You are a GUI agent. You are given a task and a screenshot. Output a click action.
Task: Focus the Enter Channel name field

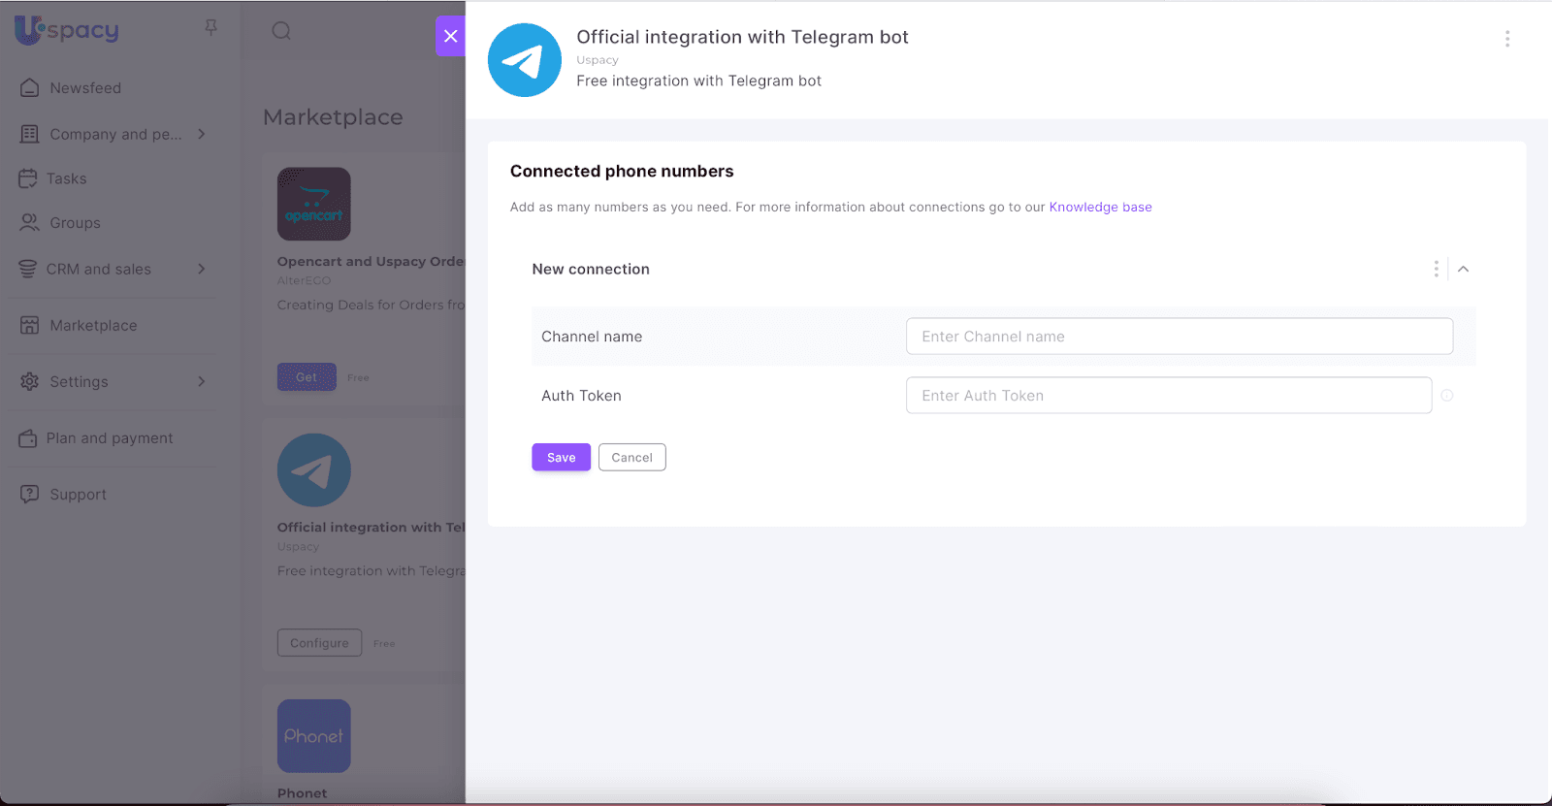[1179, 337]
